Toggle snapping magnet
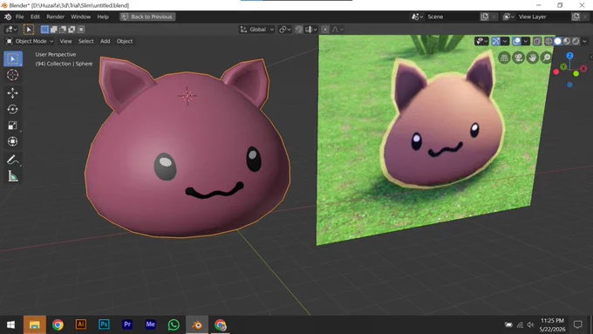This screenshot has width=593, height=334. [299, 30]
